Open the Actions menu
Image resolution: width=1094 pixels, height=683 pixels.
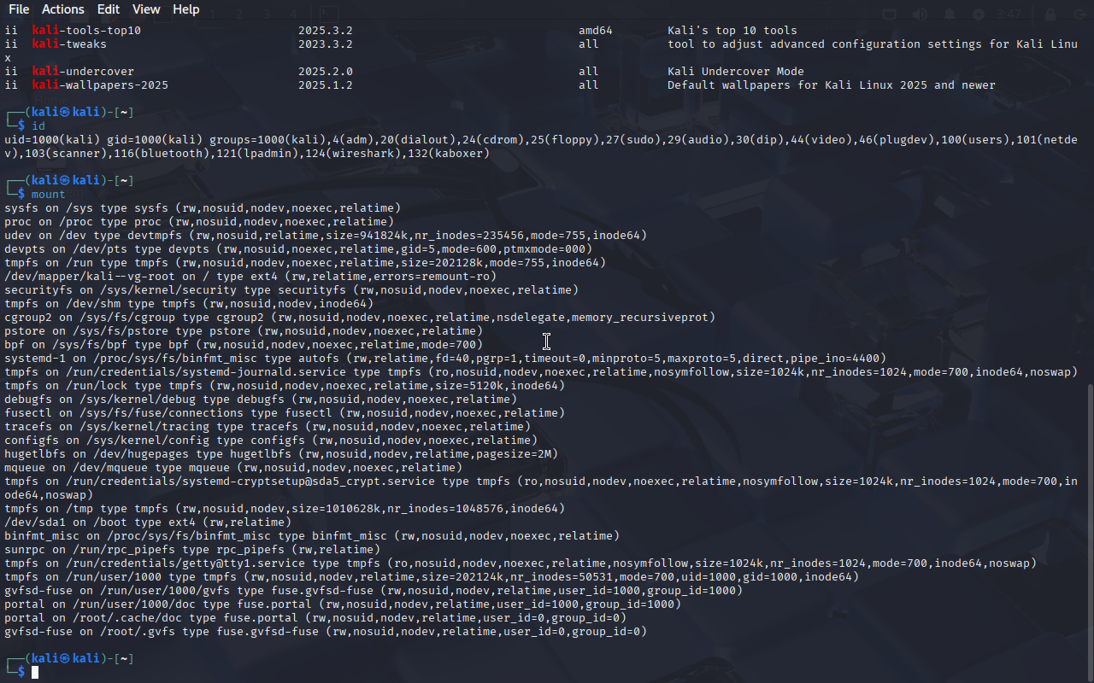point(63,9)
